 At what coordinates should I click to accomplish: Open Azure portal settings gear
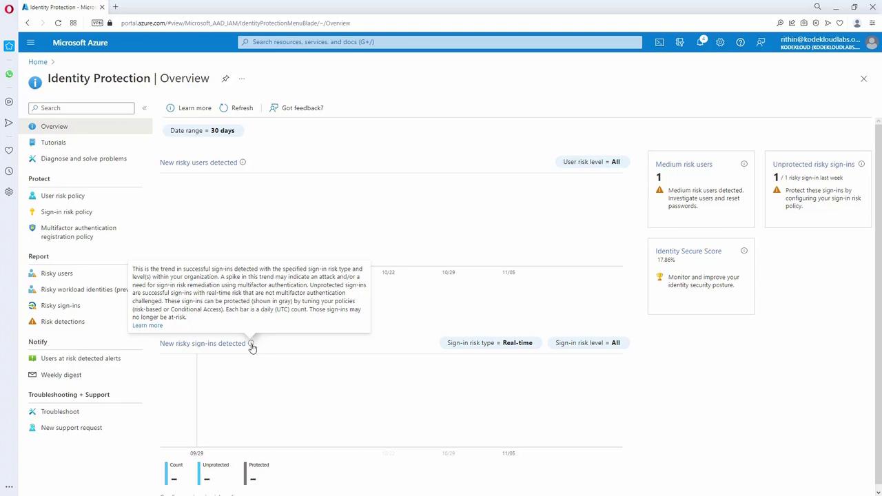[720, 42]
